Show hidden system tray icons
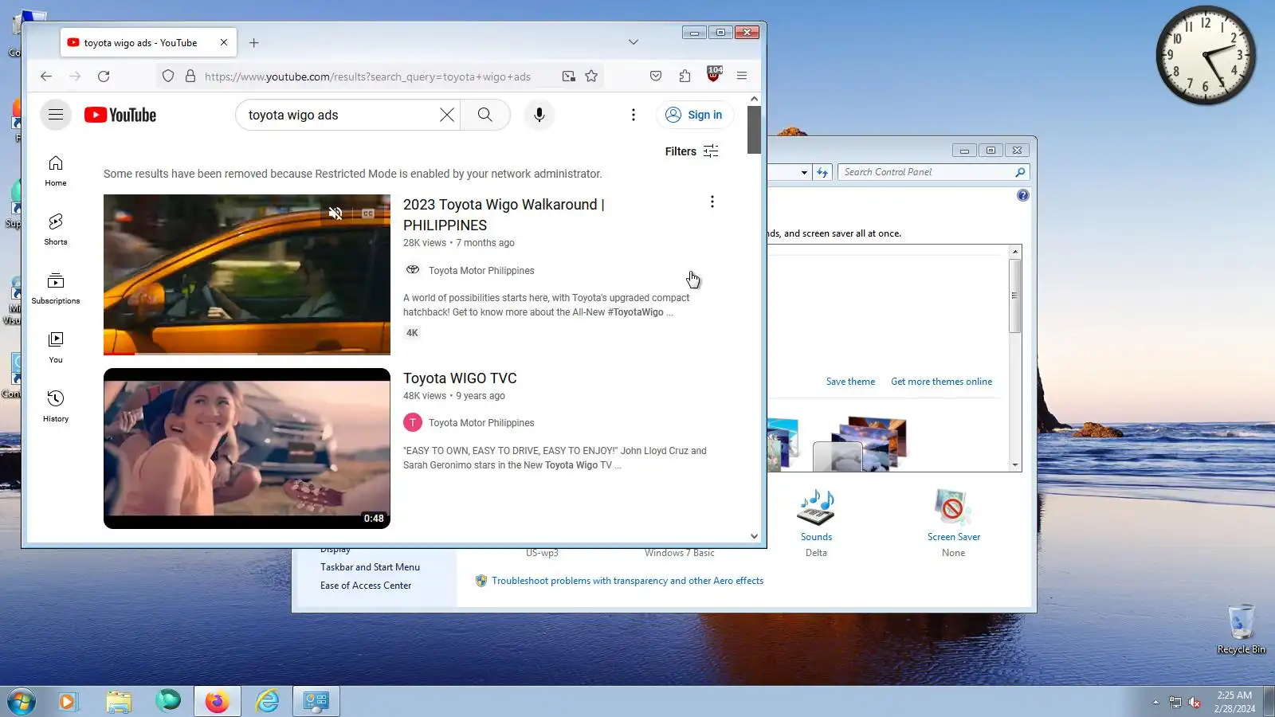 point(1155,702)
